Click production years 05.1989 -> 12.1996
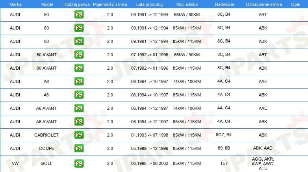This screenshot has width=308, height=172. pyautogui.click(x=150, y=148)
